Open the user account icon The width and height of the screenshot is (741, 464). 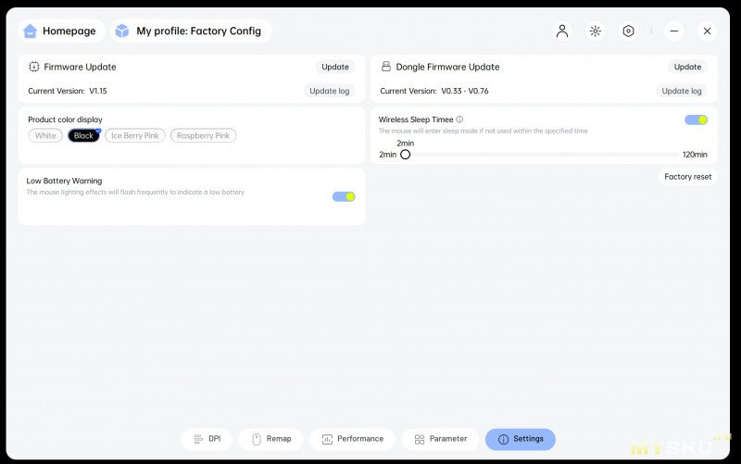[562, 31]
